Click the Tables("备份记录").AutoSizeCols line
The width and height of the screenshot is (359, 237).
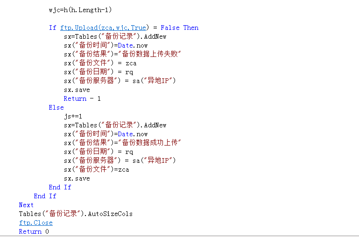pos(76,214)
